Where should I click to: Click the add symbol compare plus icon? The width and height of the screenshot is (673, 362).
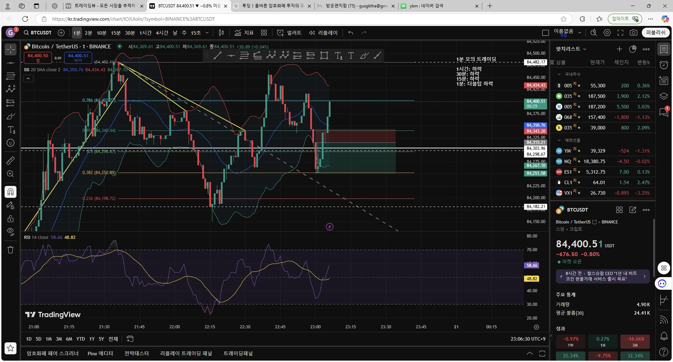[61, 33]
